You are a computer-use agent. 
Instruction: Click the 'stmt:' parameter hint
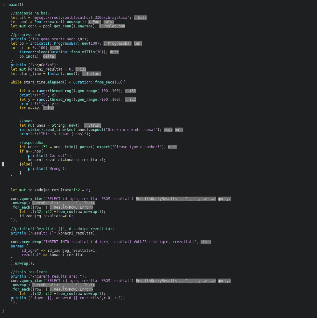click(206, 242)
